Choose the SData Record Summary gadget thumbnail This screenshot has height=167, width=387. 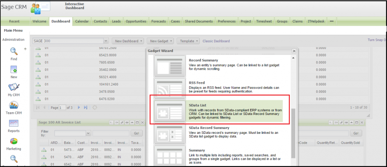pos(170,133)
